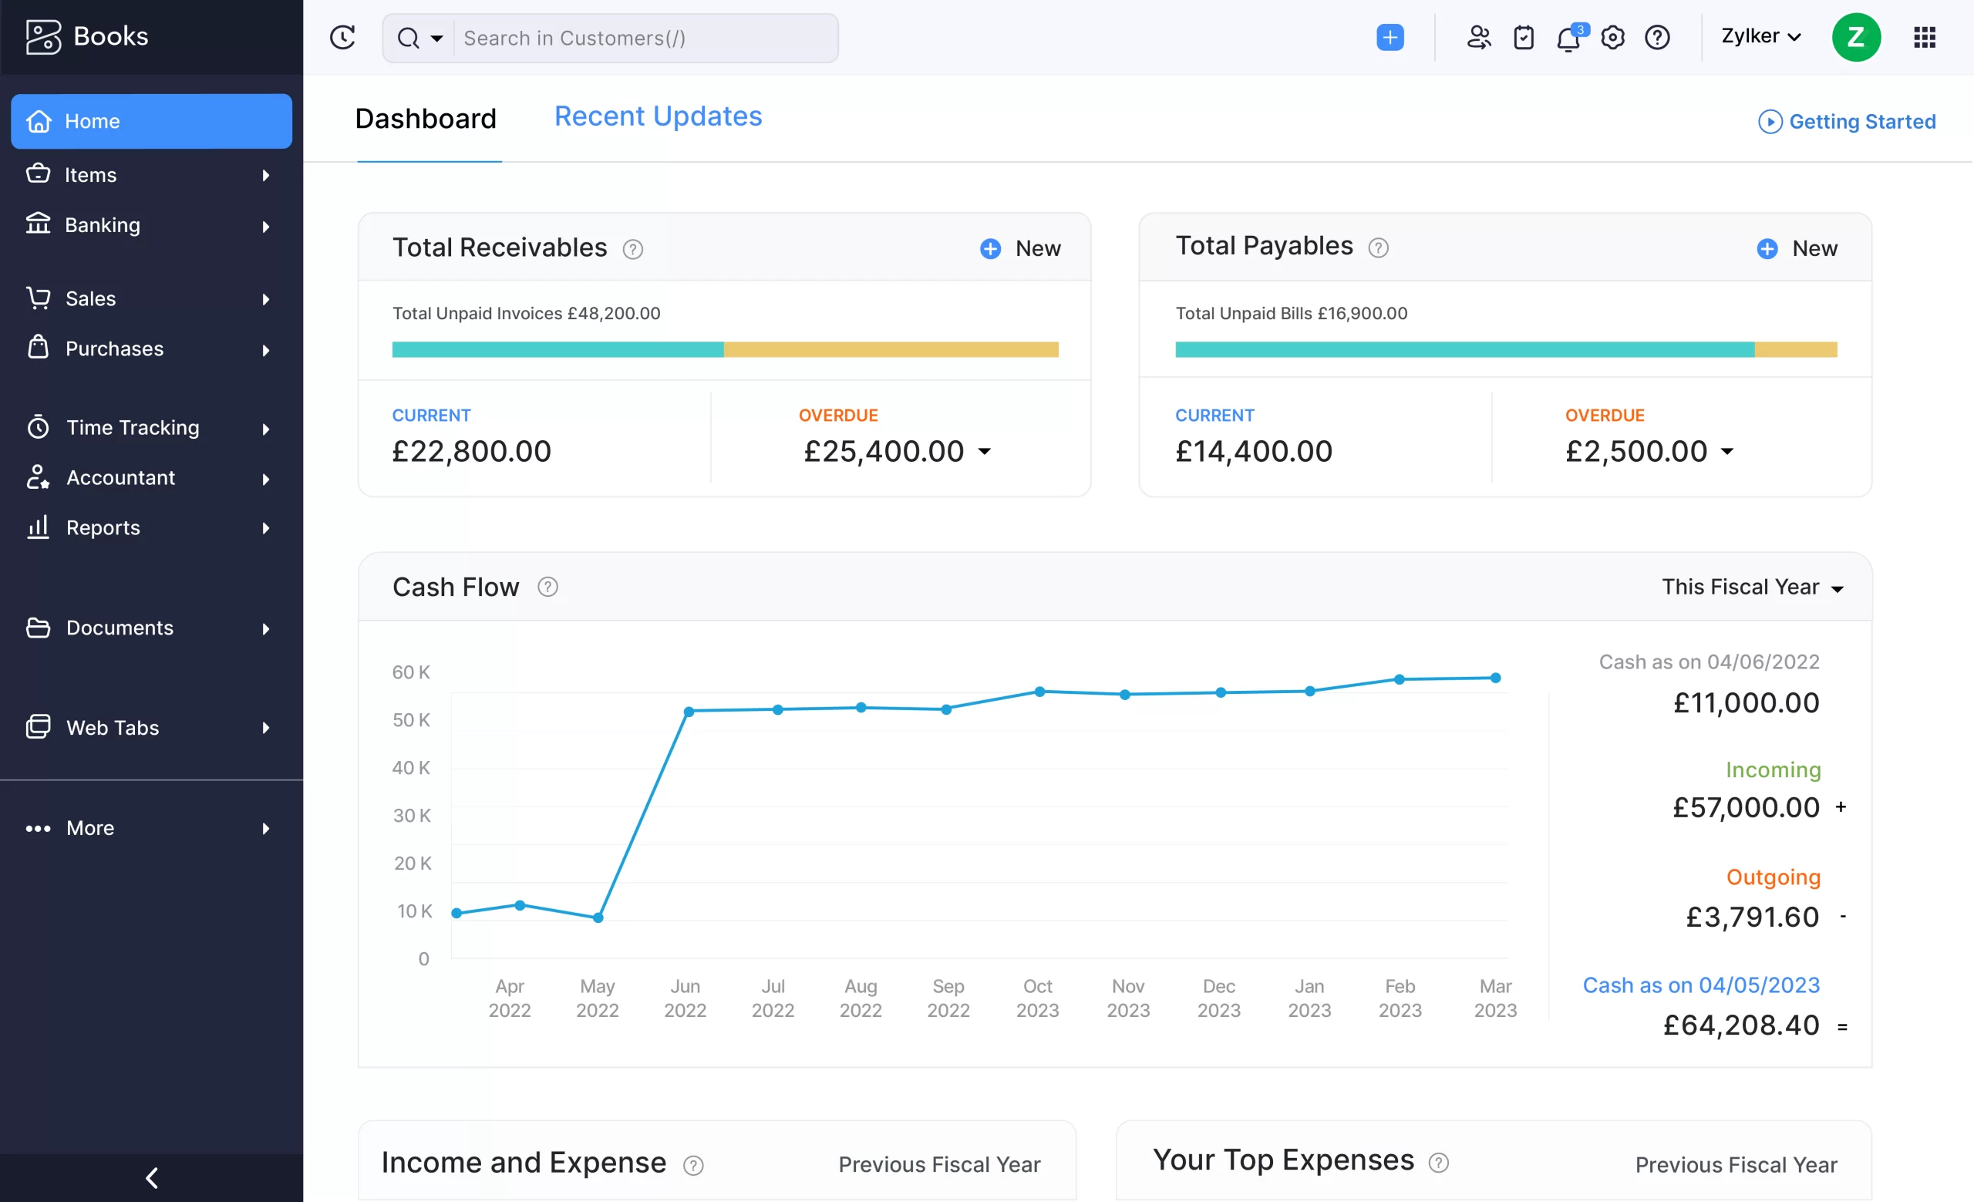Click the recent history clock icon
Image resolution: width=1974 pixels, height=1202 pixels.
pyautogui.click(x=343, y=37)
